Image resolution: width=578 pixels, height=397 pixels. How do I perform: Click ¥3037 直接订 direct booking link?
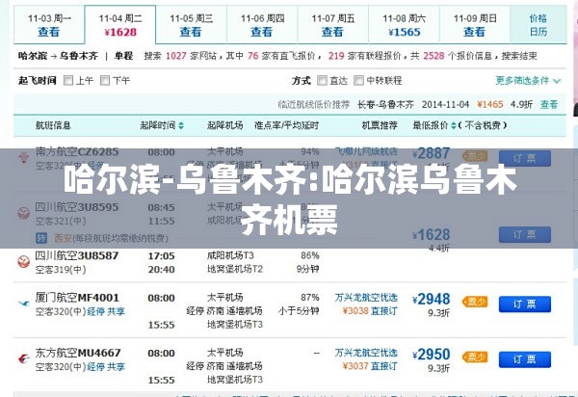tap(370, 366)
